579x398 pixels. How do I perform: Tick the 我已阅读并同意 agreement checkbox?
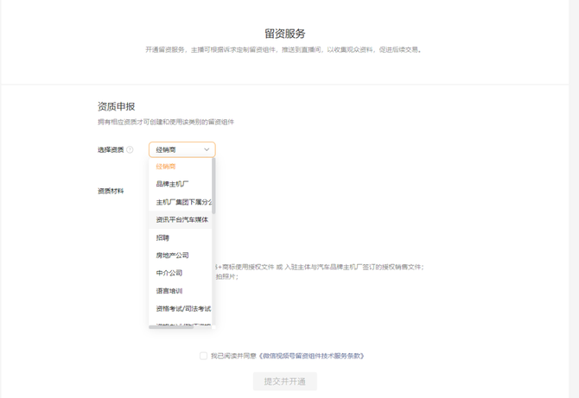pos(203,356)
